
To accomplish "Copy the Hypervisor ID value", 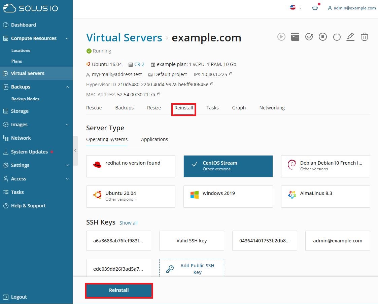I will coord(212,84).
